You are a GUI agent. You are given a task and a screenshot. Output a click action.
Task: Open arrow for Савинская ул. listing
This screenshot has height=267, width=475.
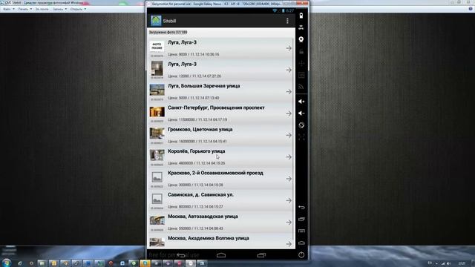coord(289,200)
